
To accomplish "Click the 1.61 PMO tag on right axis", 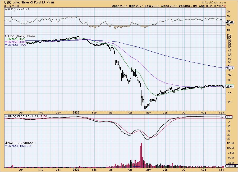I will [229, 117].
